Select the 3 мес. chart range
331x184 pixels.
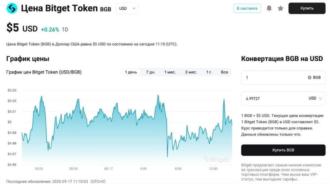coord(191,72)
